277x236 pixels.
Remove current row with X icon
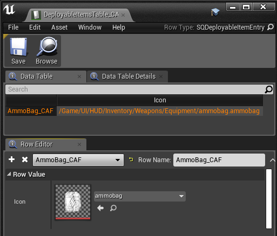25,159
